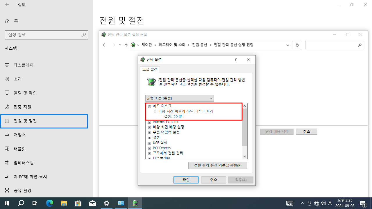Click OK in Power Options dialog
372x209 pixels.
click(186, 180)
